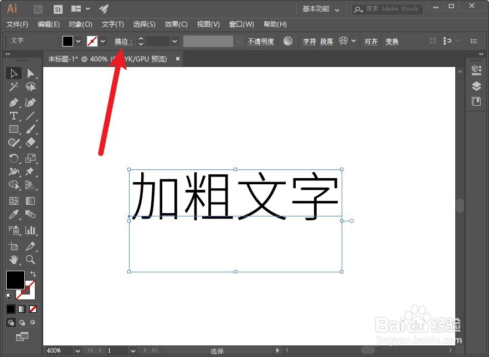Viewport: 489px width, 357px height.
Task: Select the Blend tool
Action: 30,214
